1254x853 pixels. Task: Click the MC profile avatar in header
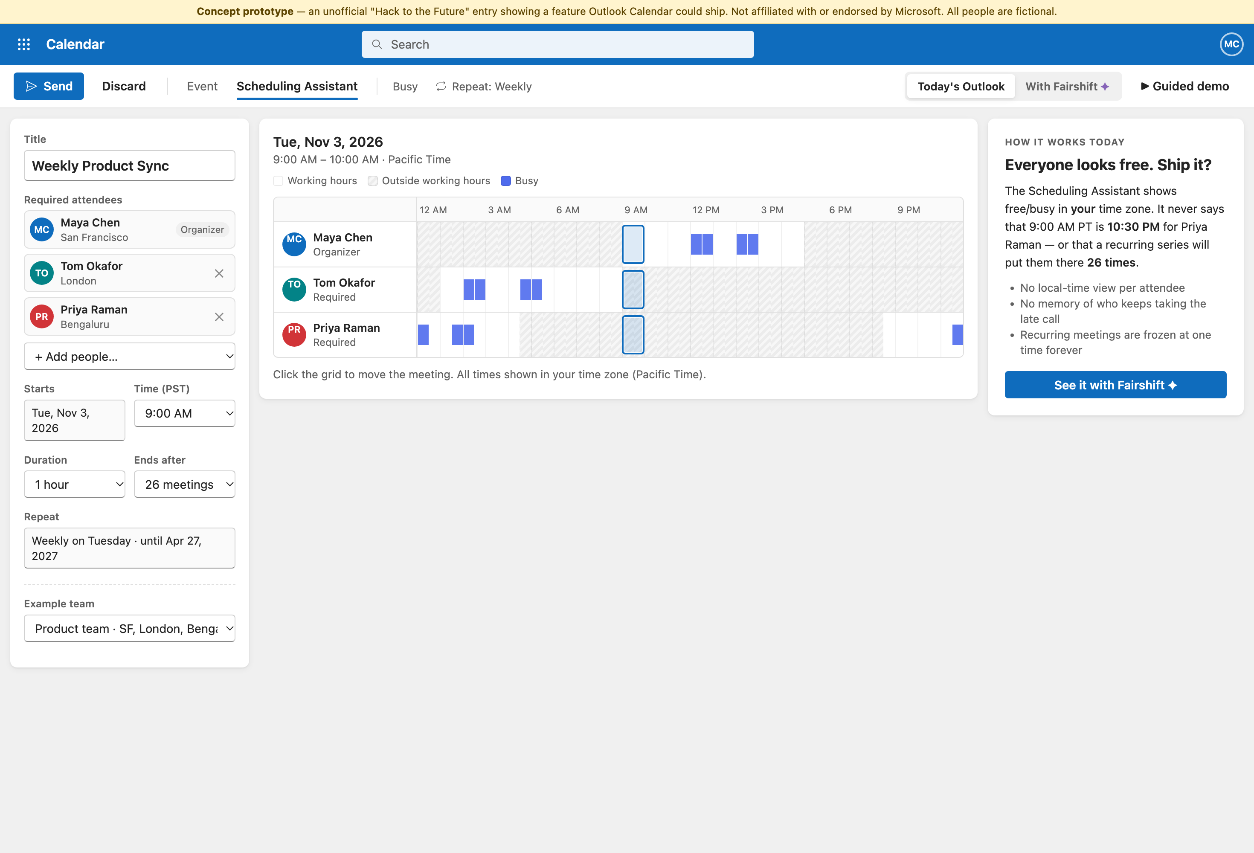click(x=1231, y=44)
